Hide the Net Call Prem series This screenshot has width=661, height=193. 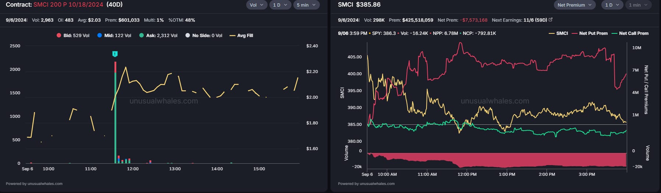(630, 33)
